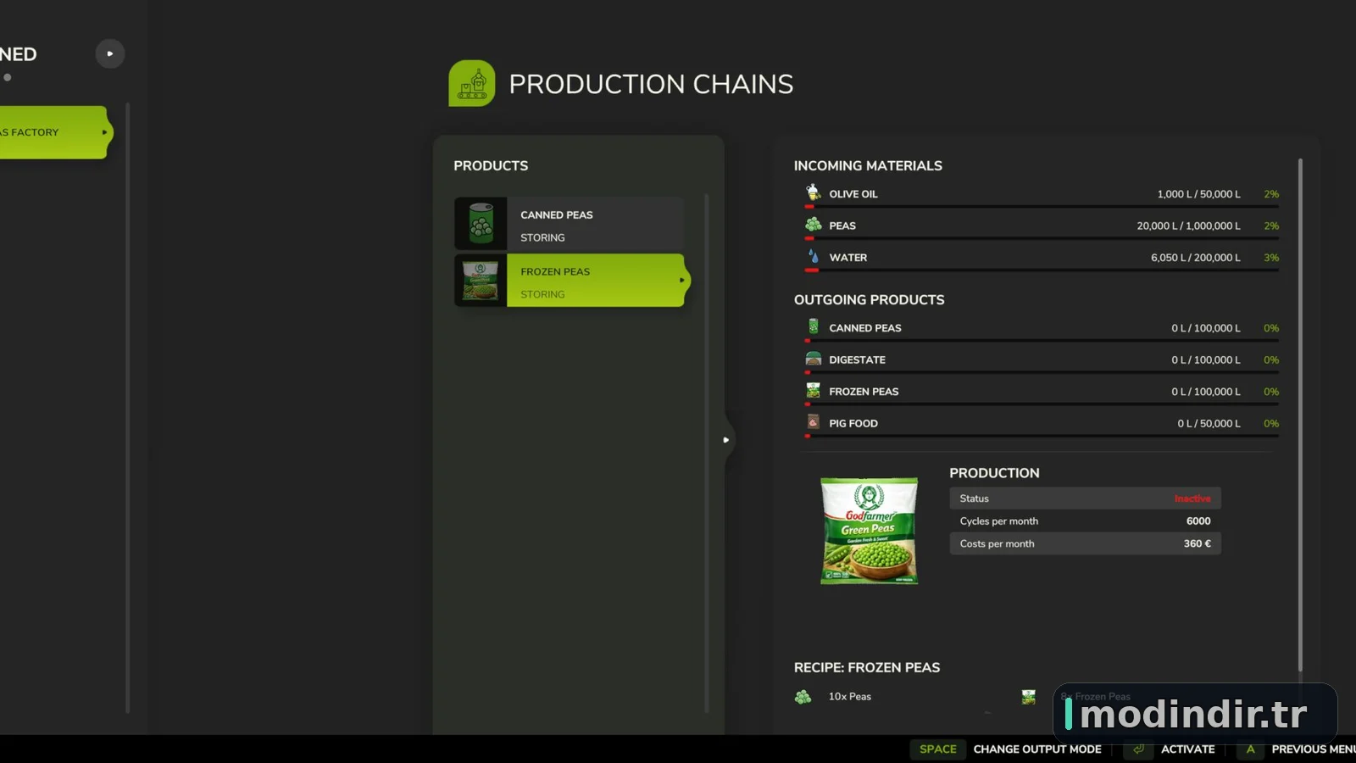Click the Costs per month value 360 €
Viewport: 1356px width, 763px height.
(x=1197, y=544)
